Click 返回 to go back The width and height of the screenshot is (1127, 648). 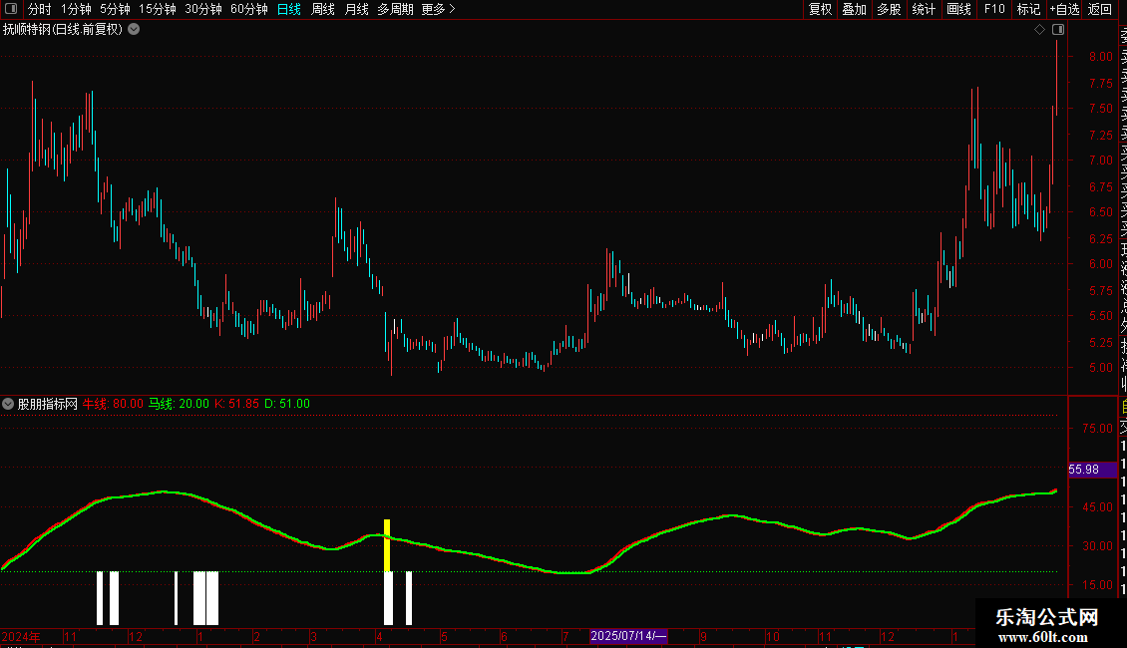click(1100, 9)
